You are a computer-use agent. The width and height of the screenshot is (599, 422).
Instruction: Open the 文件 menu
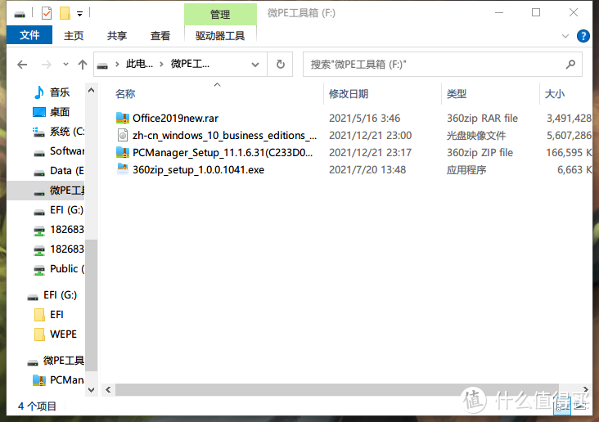coord(29,35)
